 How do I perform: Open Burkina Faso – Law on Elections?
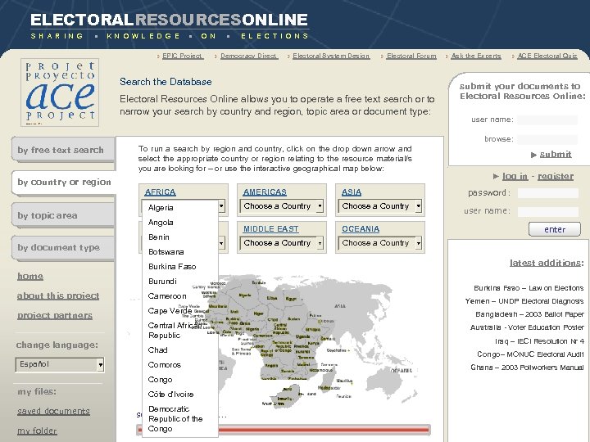click(x=529, y=288)
